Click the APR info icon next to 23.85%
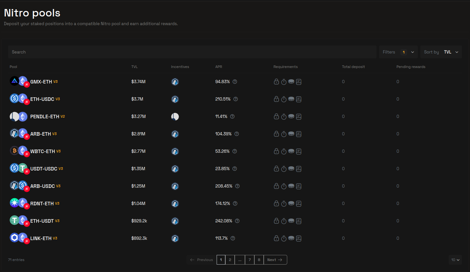Screen dimensions: 470x272 click(235, 169)
